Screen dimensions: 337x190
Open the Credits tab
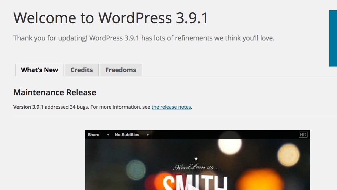tap(82, 70)
